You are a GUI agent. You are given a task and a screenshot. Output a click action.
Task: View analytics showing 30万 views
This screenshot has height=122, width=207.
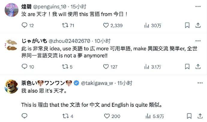[x=153, y=25]
